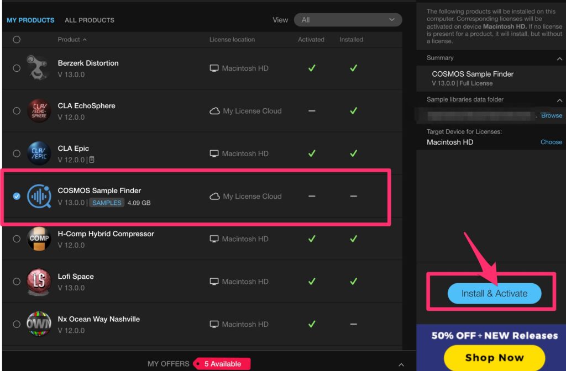The image size is (566, 371).
Task: Collapse the Summary section
Action: tap(559, 59)
